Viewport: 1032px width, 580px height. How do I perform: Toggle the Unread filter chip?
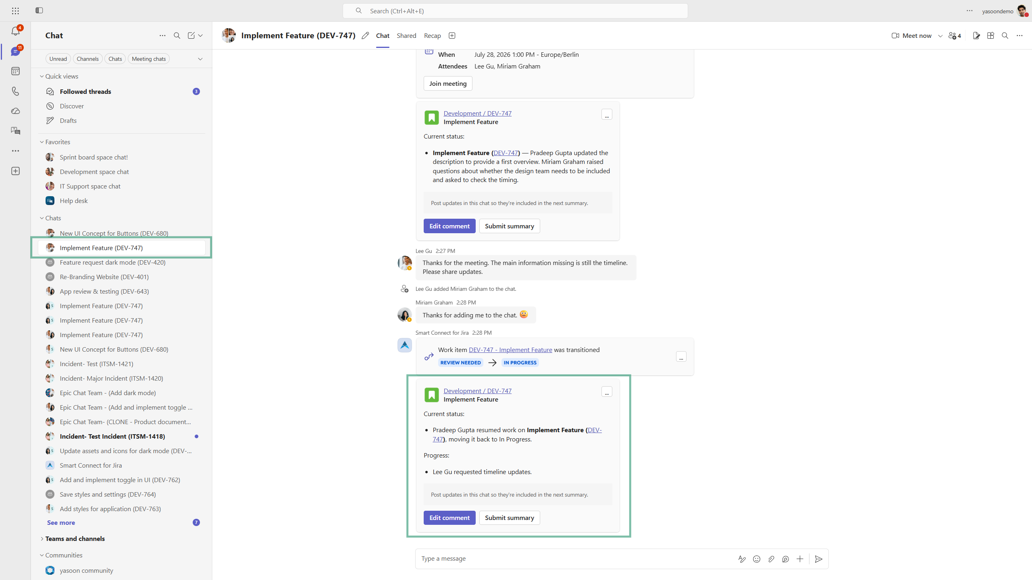(58, 59)
